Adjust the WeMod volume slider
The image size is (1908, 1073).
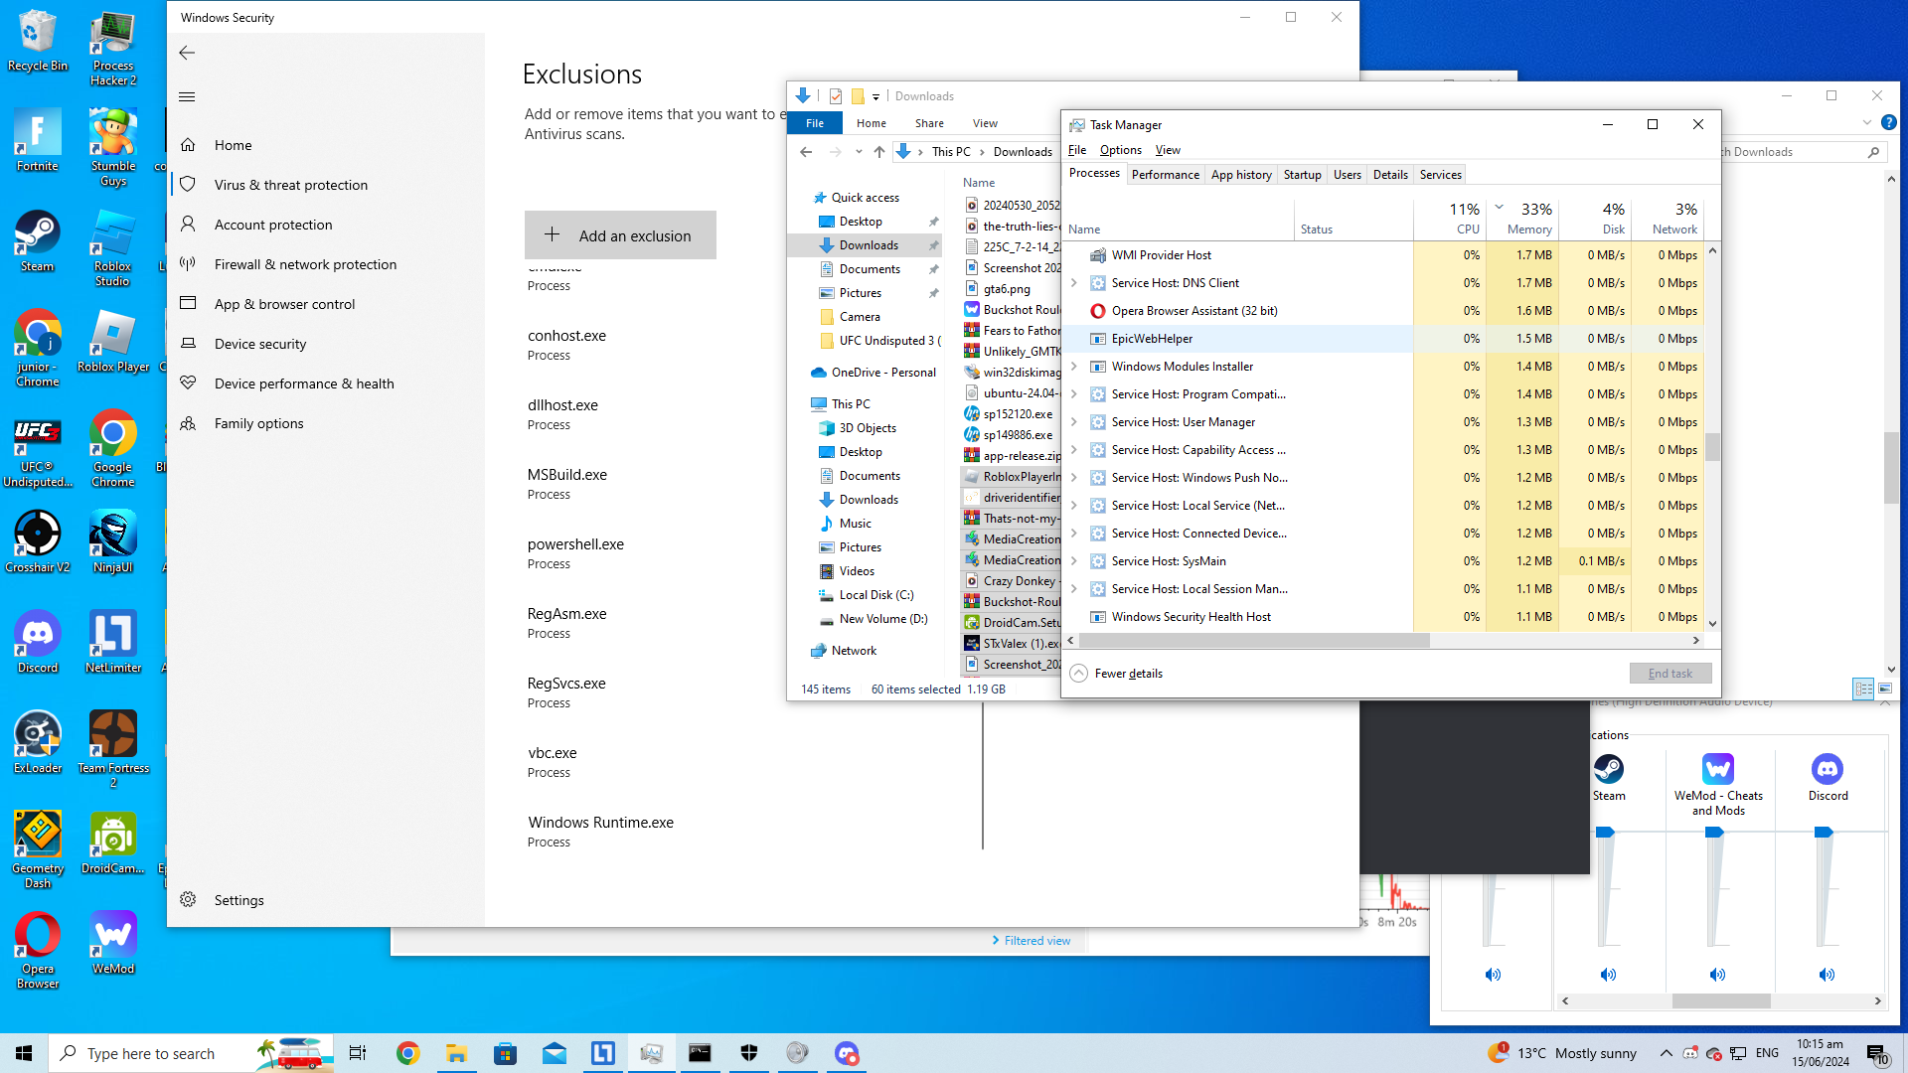pyautogui.click(x=1714, y=833)
